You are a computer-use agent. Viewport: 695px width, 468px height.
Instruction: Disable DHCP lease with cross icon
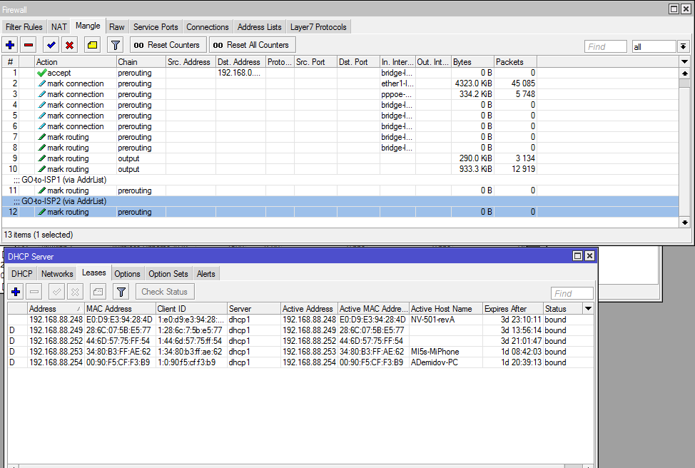point(75,292)
